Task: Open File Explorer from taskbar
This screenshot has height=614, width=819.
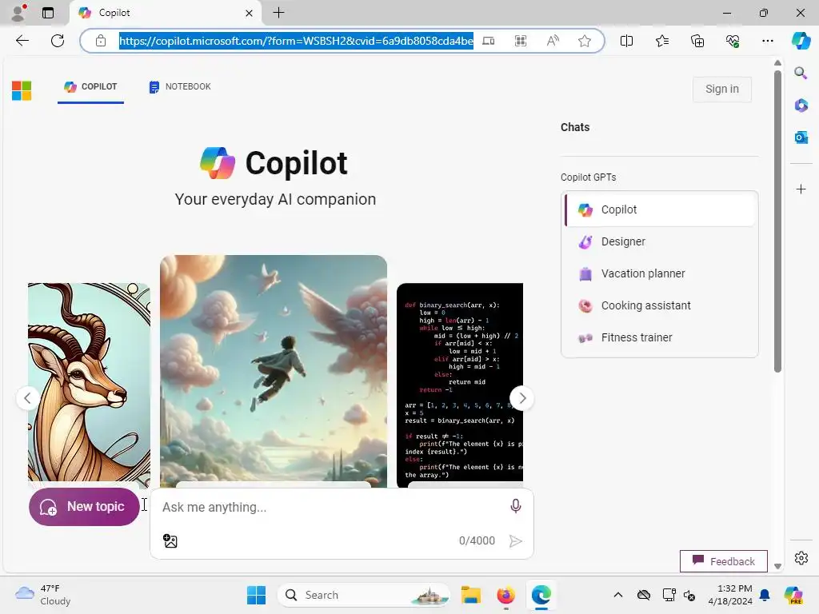Action: point(470,595)
